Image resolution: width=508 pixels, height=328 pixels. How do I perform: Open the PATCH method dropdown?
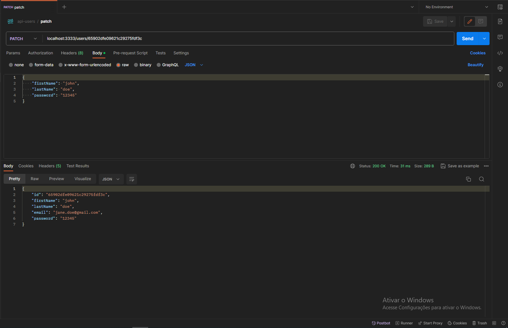click(23, 39)
